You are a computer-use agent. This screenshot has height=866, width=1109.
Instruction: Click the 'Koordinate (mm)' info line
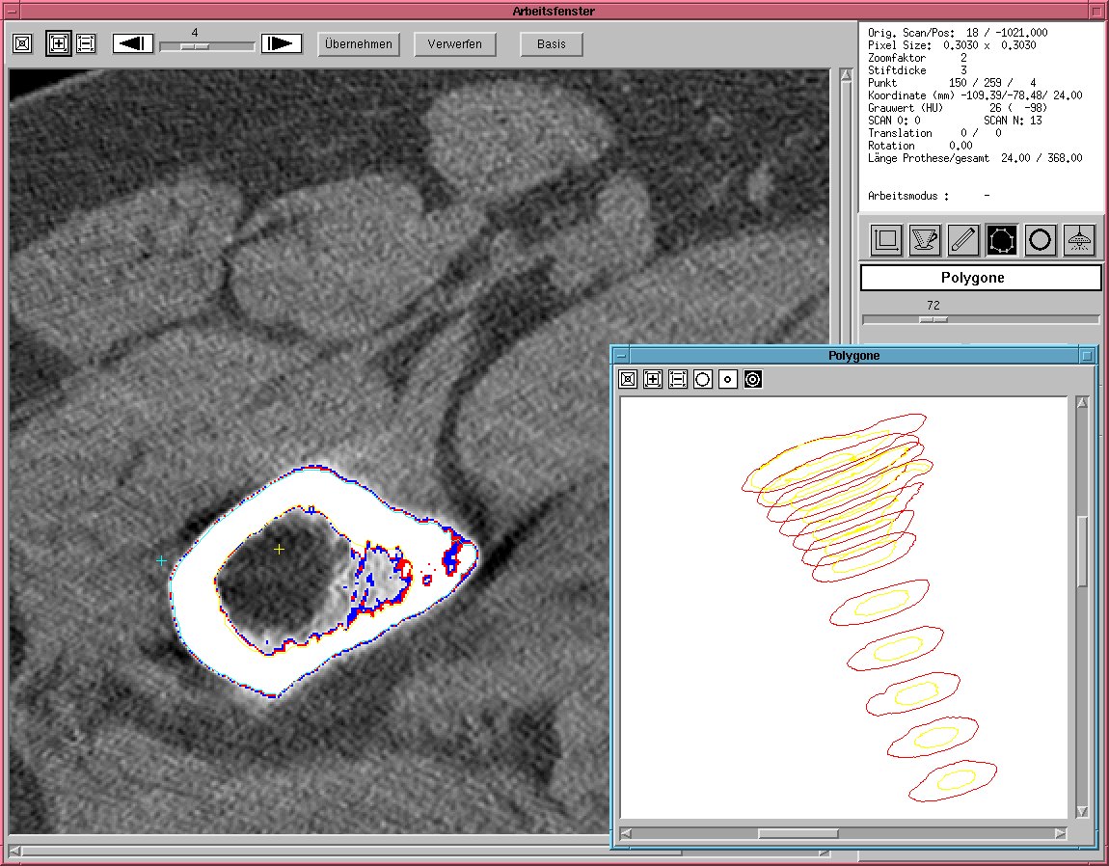(x=975, y=95)
